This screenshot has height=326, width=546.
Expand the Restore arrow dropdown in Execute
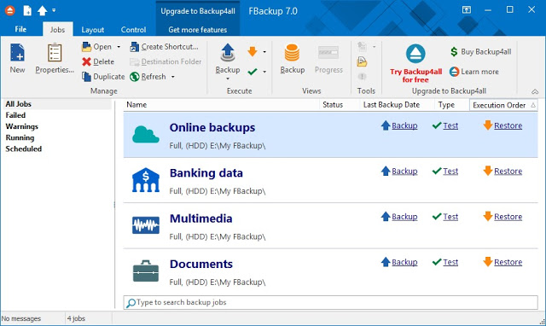(x=264, y=52)
